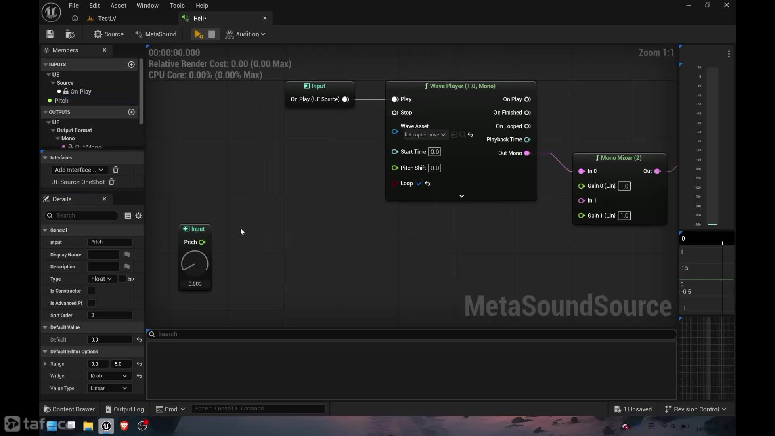Open the Content Drawer

[69, 409]
